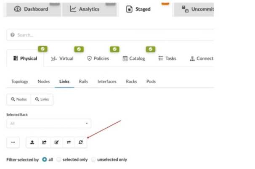Viewport: 255px width, 169px height.
Task: Click the import (upload) icon in toolbar
Action: point(32,143)
